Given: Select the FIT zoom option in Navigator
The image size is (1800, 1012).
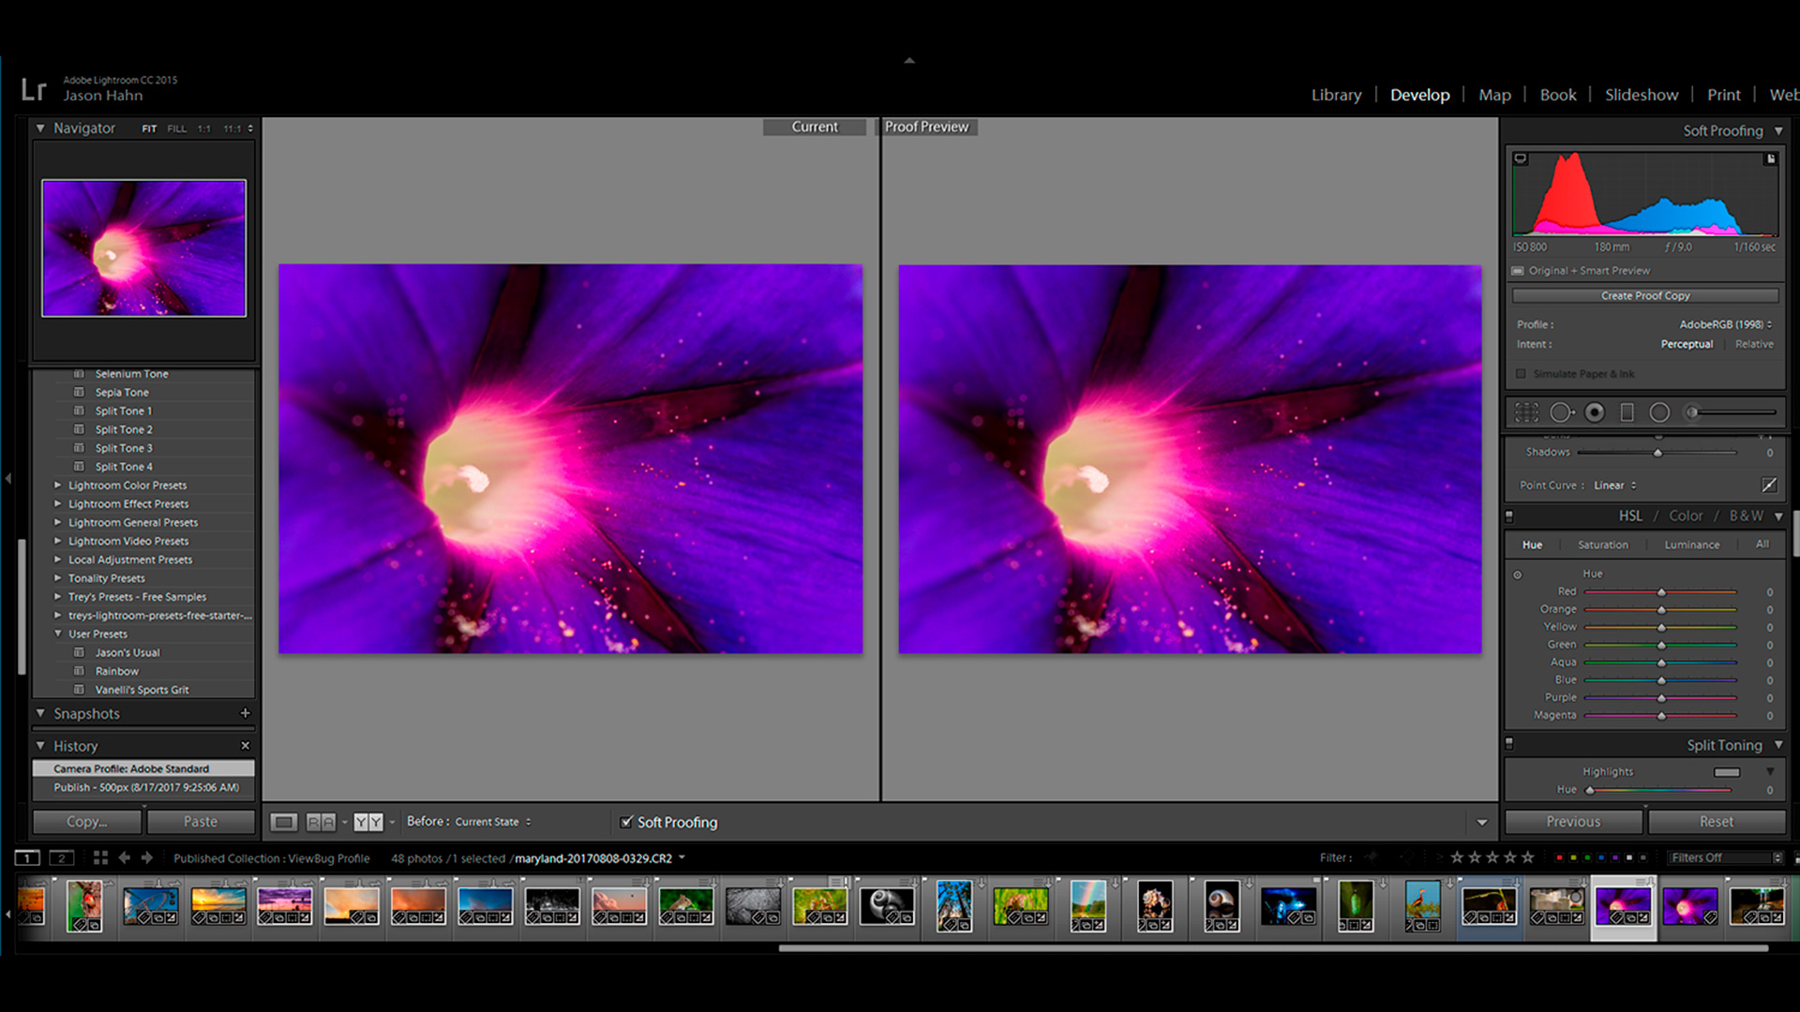Looking at the screenshot, I should click(x=149, y=128).
